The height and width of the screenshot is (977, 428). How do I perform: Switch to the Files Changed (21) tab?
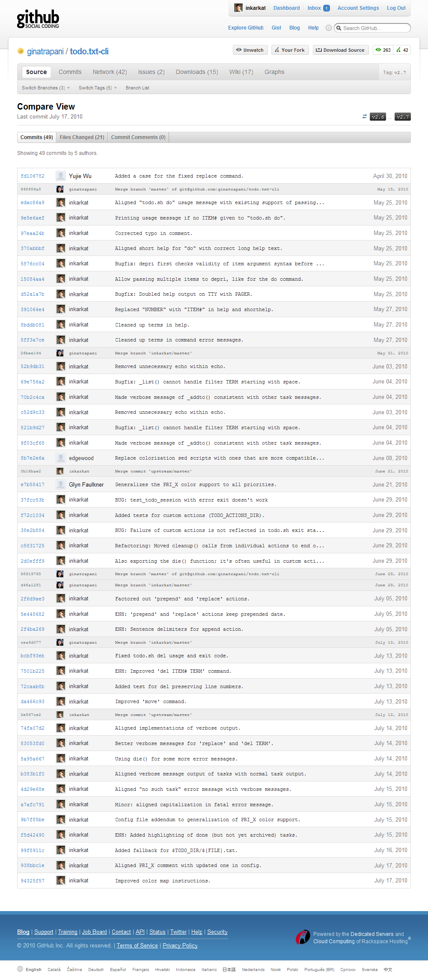click(82, 137)
